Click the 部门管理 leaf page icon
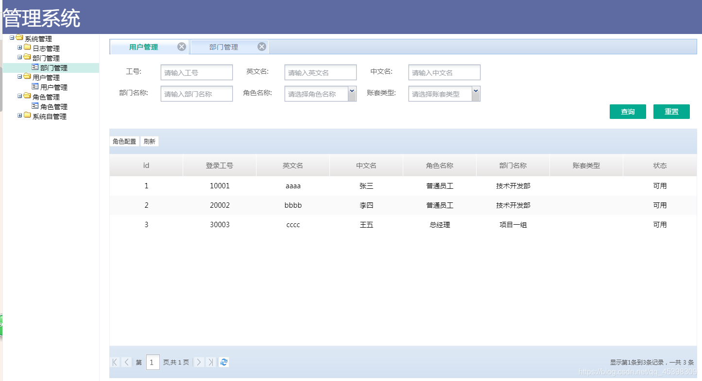This screenshot has width=702, height=381. 35,67
